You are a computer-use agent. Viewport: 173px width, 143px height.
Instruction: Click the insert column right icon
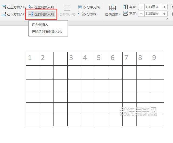point(31,14)
